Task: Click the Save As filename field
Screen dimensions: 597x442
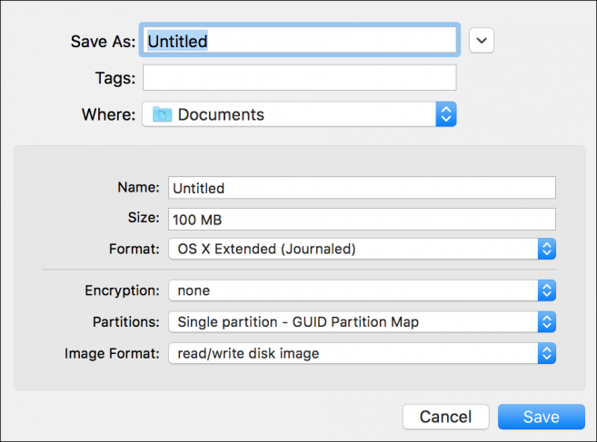Action: (300, 41)
